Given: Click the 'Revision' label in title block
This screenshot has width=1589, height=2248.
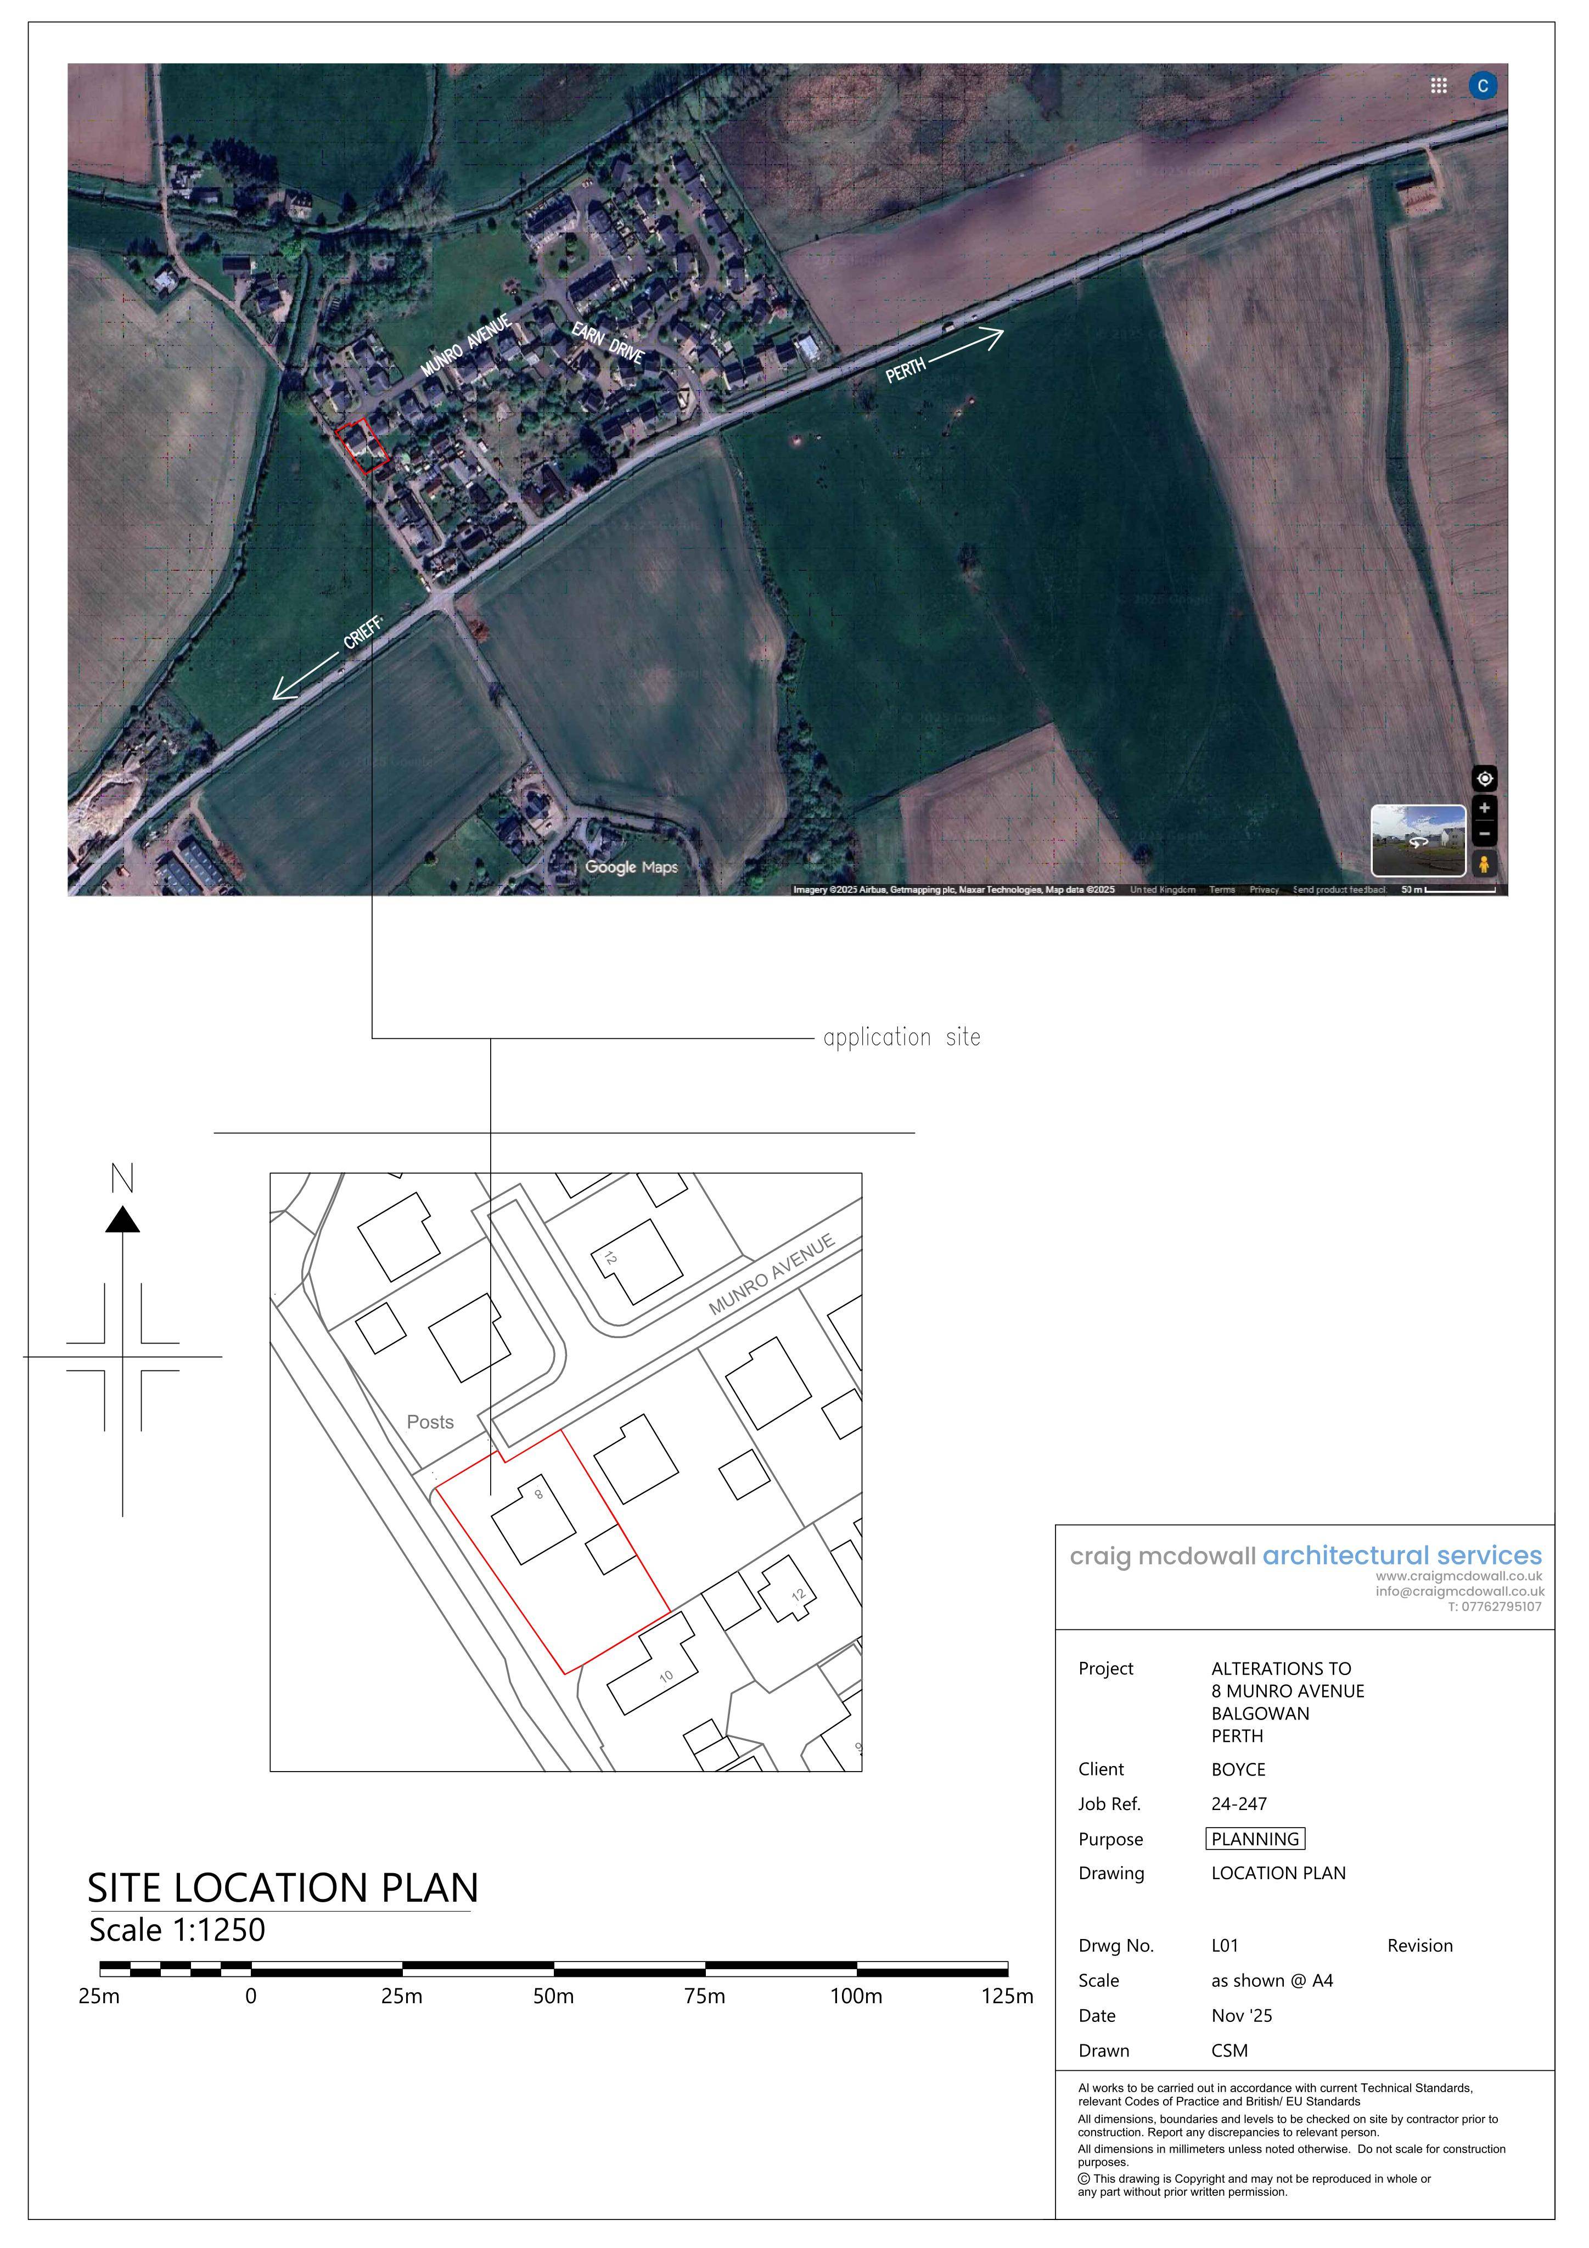Looking at the screenshot, I should (1419, 1946).
